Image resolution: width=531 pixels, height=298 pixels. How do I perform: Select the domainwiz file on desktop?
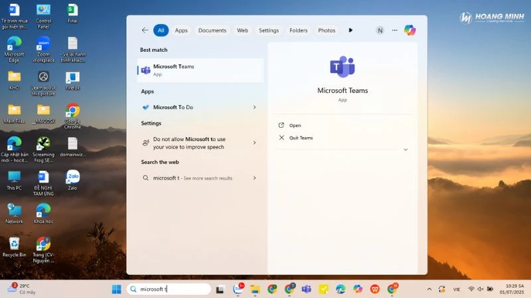(72, 147)
